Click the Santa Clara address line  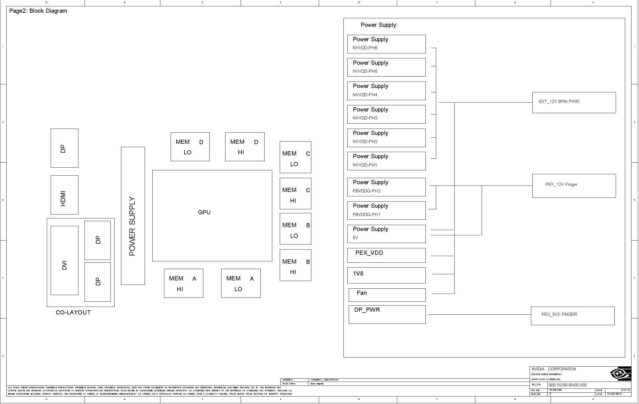point(546,379)
